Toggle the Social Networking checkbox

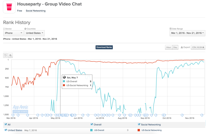pos(139,124)
